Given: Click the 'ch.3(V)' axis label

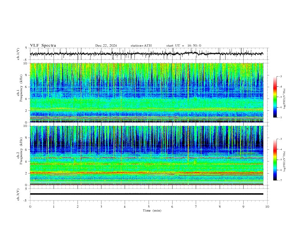Looking at the screenshot, I should [x=18, y=194].
